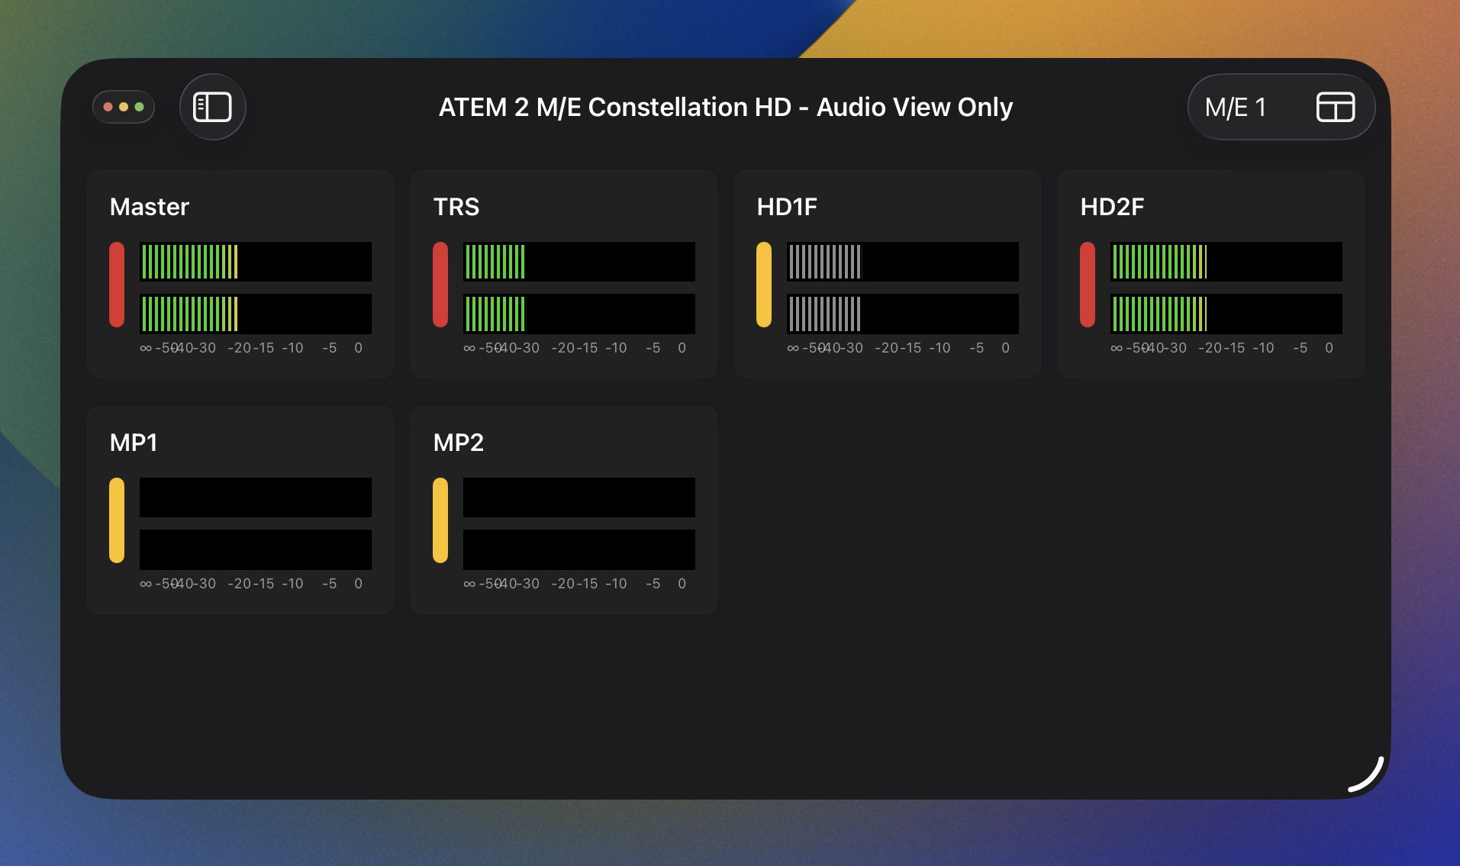This screenshot has width=1460, height=866.
Task: Toggle the red status indicator on TRS
Action: click(x=440, y=285)
